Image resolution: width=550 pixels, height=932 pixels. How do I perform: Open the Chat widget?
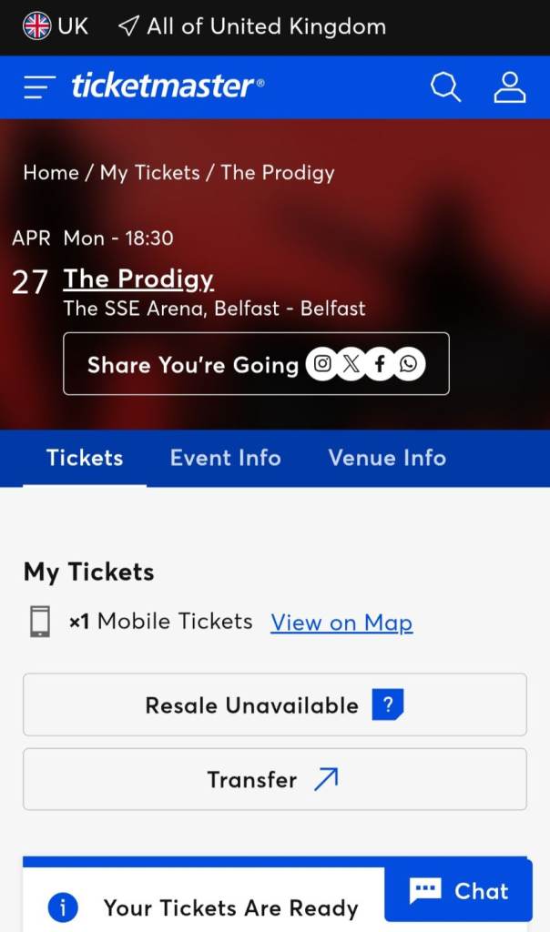[x=458, y=891]
